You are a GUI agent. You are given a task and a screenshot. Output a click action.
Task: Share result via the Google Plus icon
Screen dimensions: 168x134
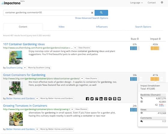pyautogui.click(x=97, y=99)
